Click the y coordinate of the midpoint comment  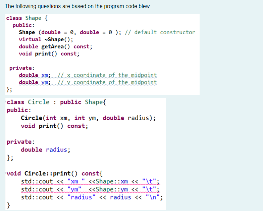pos(107,82)
